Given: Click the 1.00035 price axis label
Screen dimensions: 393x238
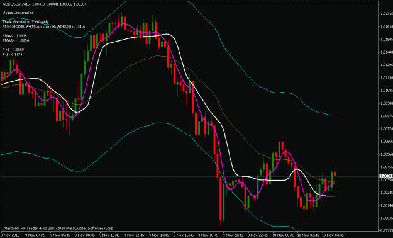Looking at the screenshot, I should point(386,218).
